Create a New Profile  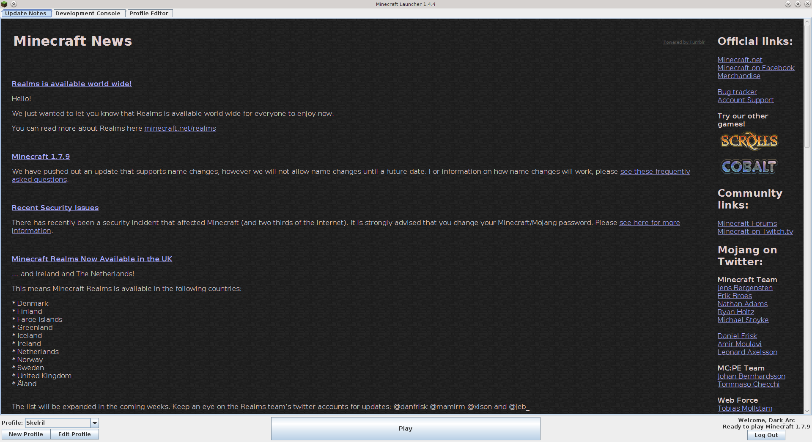[x=26, y=434]
